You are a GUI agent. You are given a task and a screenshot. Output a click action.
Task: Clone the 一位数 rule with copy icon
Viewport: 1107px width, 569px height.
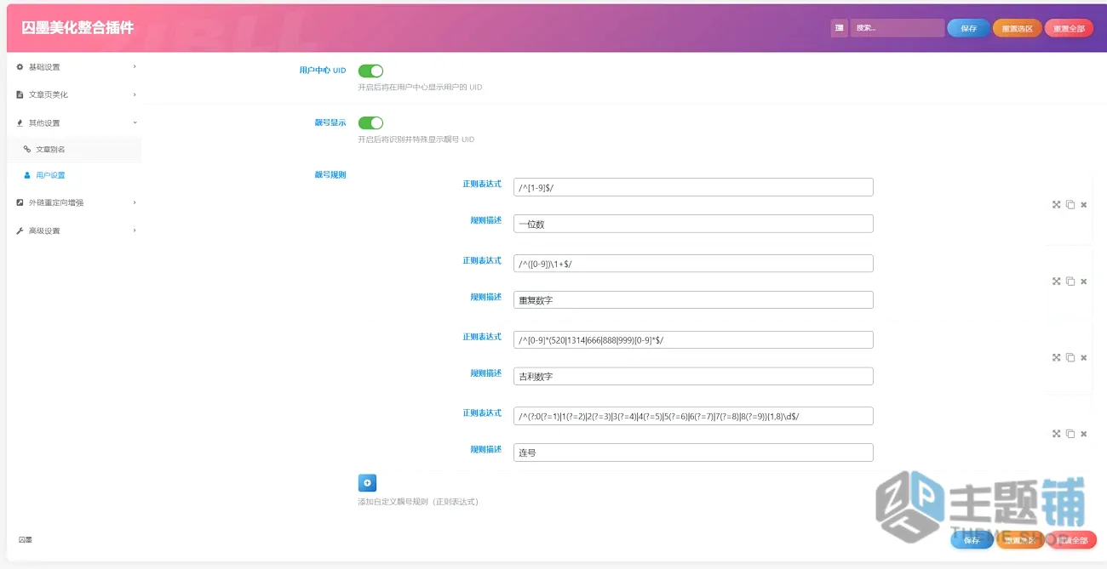tap(1070, 205)
